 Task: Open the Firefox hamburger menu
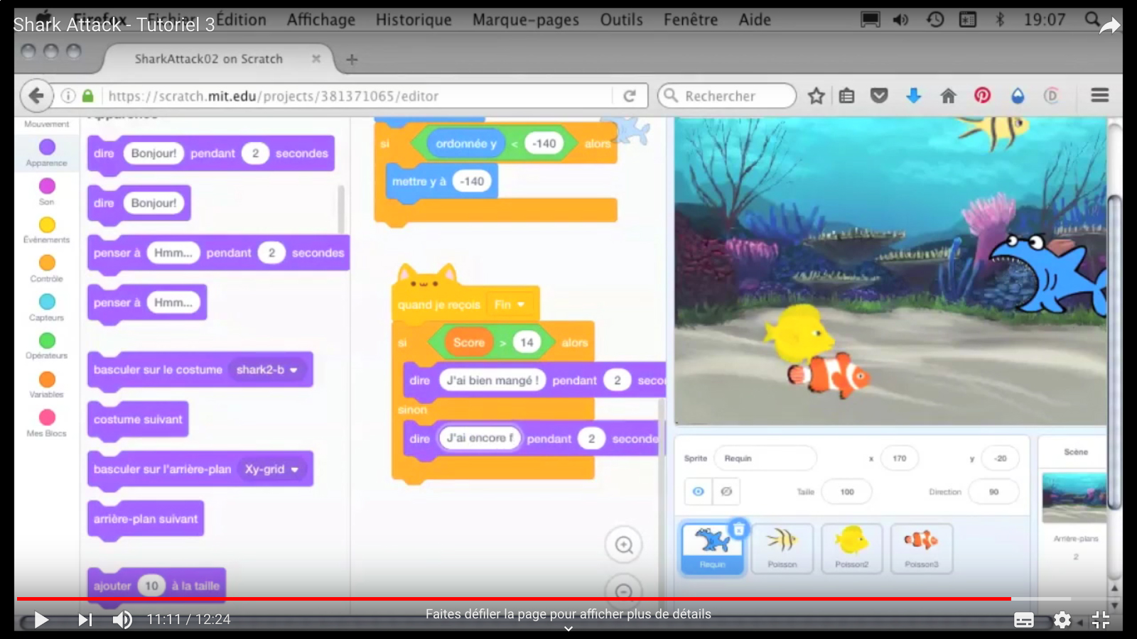1100,95
